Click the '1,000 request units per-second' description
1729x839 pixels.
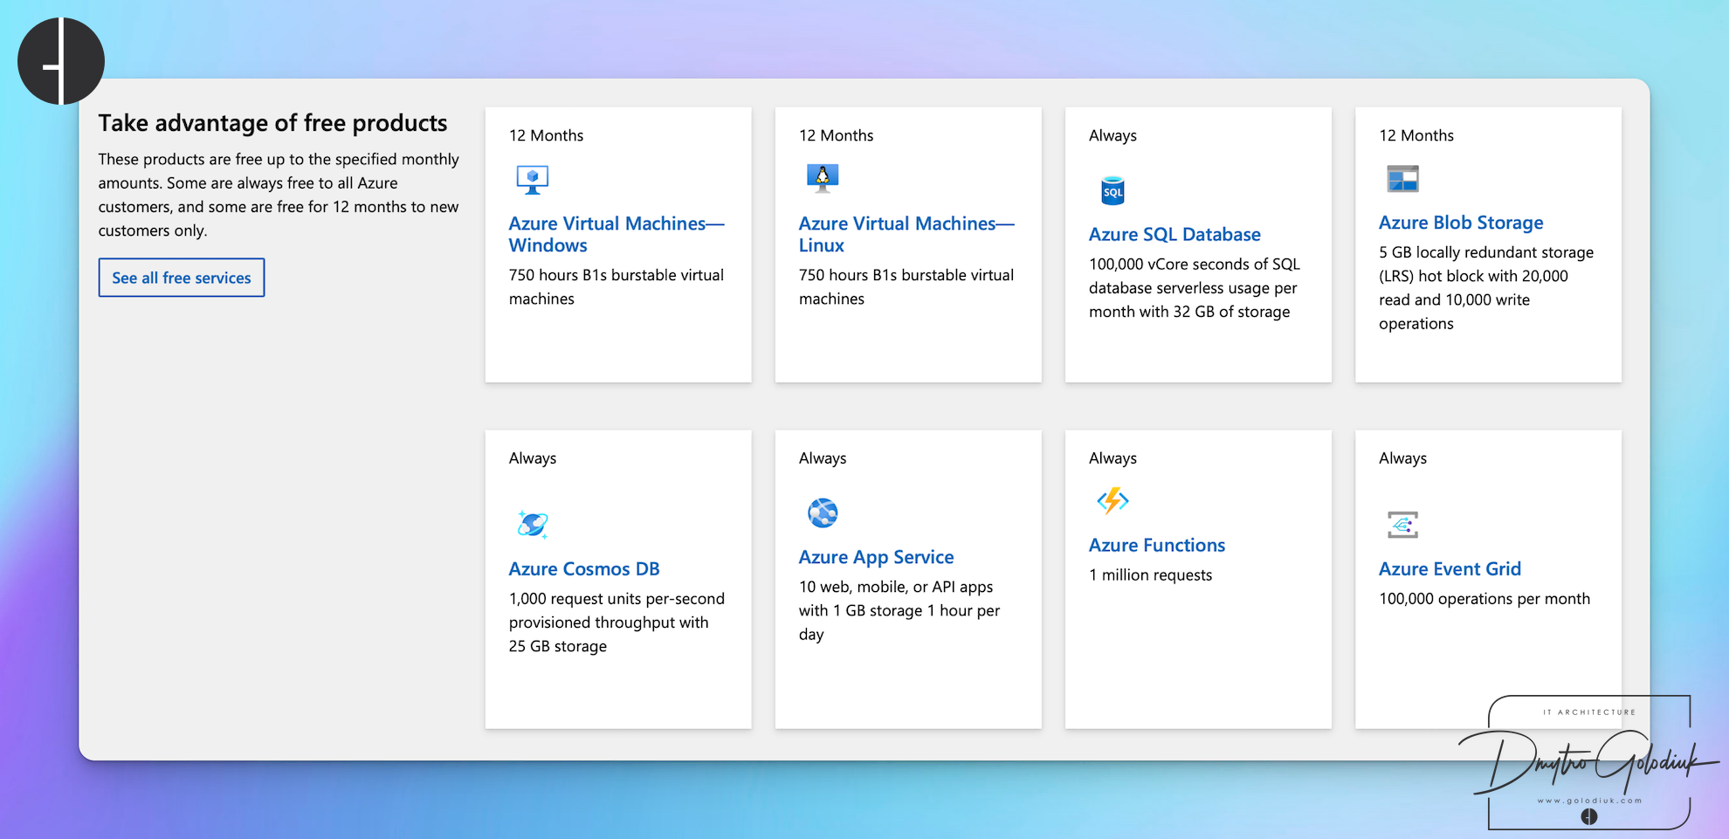coord(617,622)
